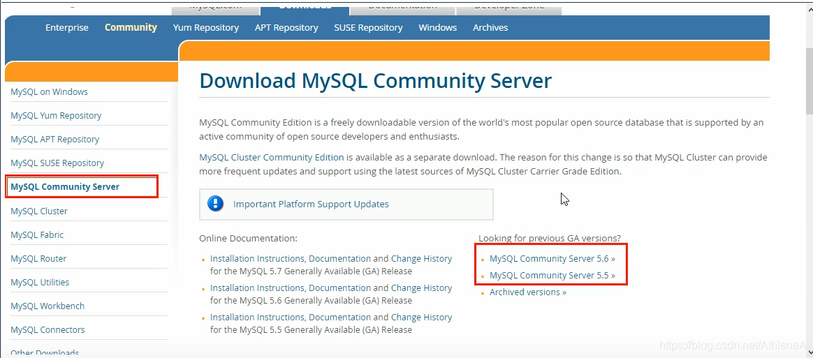Open Change History link for MySQL 5.5
This screenshot has height=358, width=813.
point(422,317)
